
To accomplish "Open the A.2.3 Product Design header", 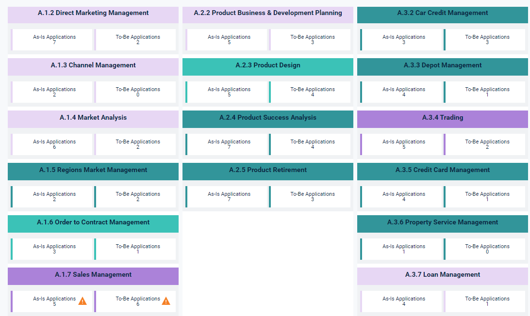I will [x=268, y=65].
